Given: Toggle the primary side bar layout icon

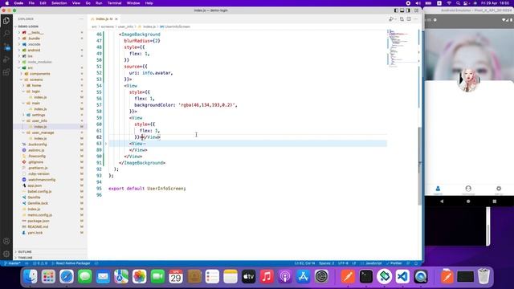Looking at the screenshot, I should tap(396, 10).
